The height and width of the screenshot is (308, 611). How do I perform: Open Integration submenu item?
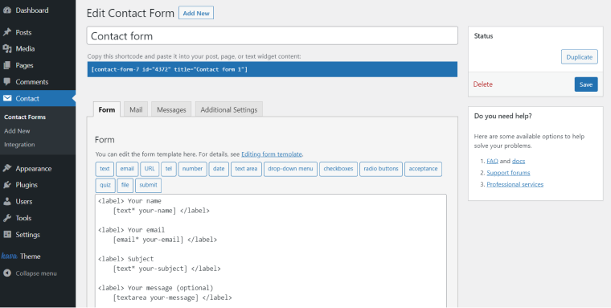(19, 144)
